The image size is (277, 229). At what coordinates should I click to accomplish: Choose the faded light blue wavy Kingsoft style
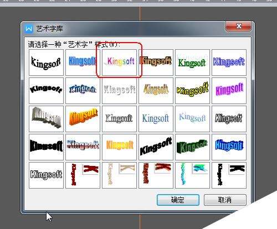(x=192, y=119)
